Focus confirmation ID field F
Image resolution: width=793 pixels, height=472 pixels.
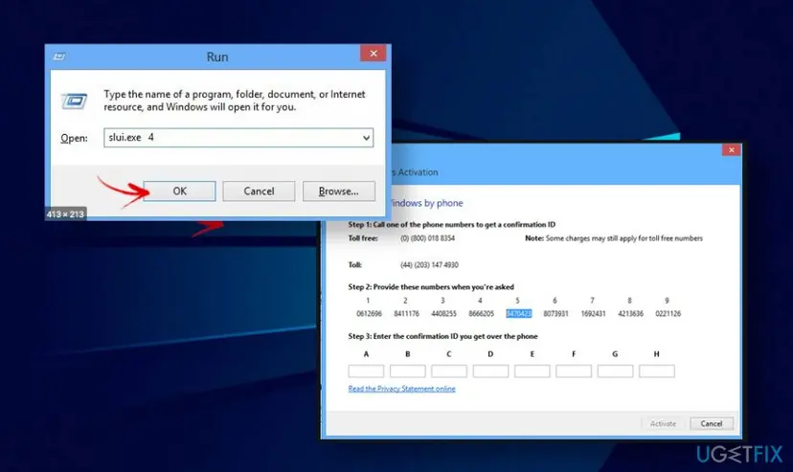[574, 371]
